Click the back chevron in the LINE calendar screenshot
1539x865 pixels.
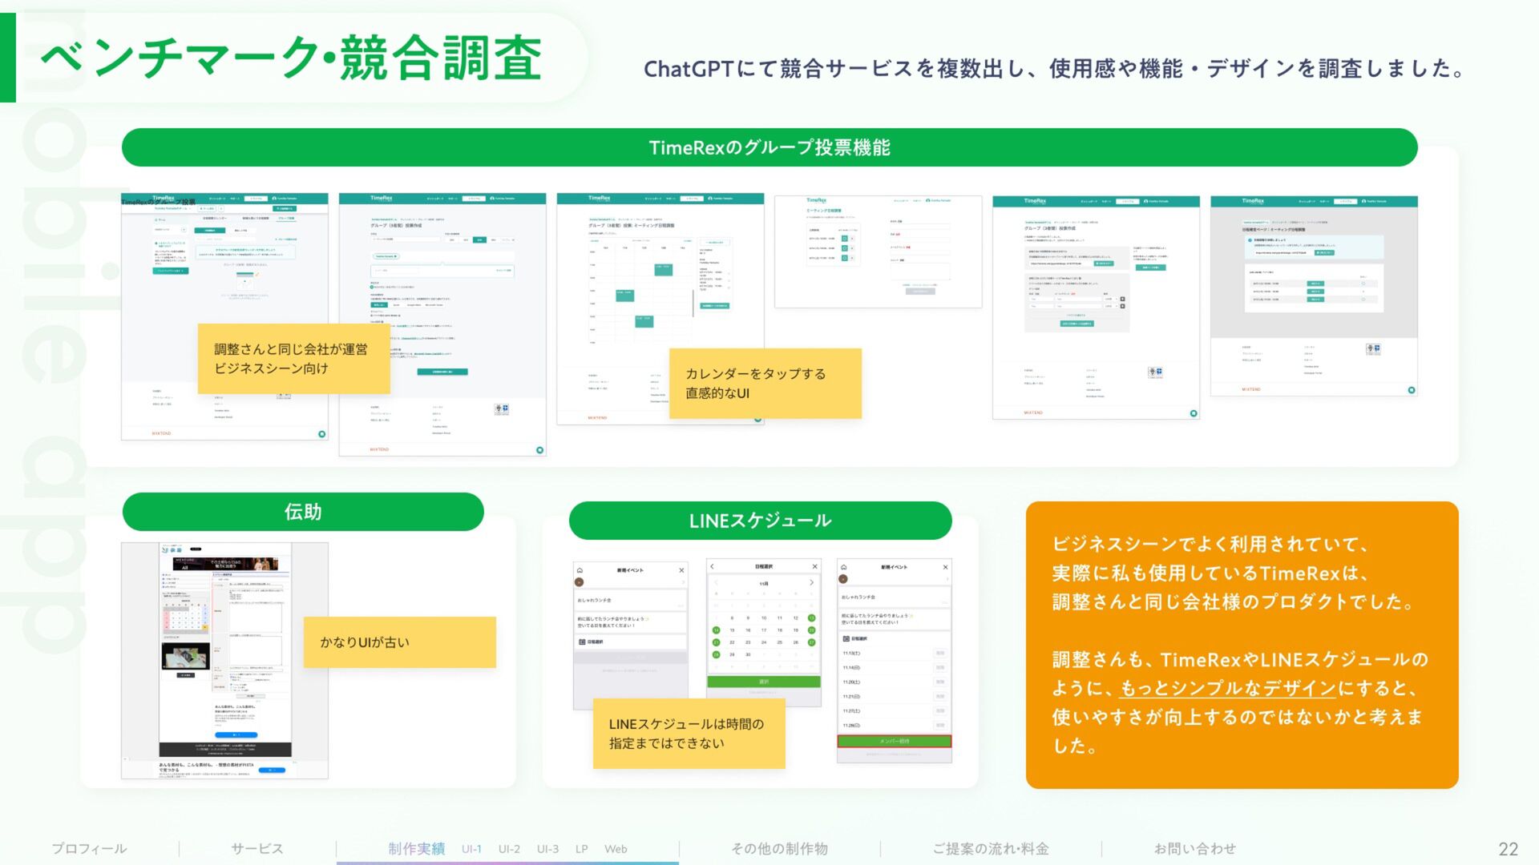[712, 566]
